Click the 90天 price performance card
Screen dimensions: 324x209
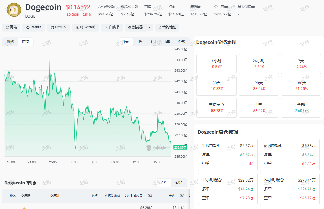click(x=259, y=86)
